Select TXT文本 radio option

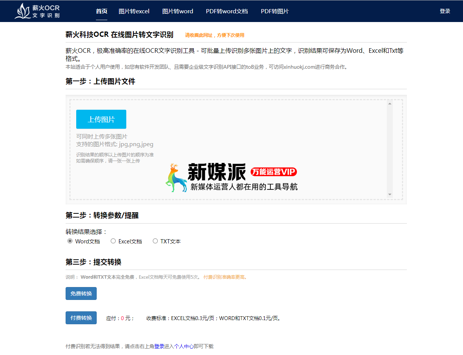point(155,241)
